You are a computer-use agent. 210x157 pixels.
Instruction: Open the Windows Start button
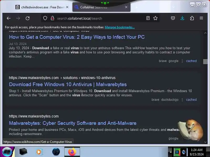(x=7, y=152)
